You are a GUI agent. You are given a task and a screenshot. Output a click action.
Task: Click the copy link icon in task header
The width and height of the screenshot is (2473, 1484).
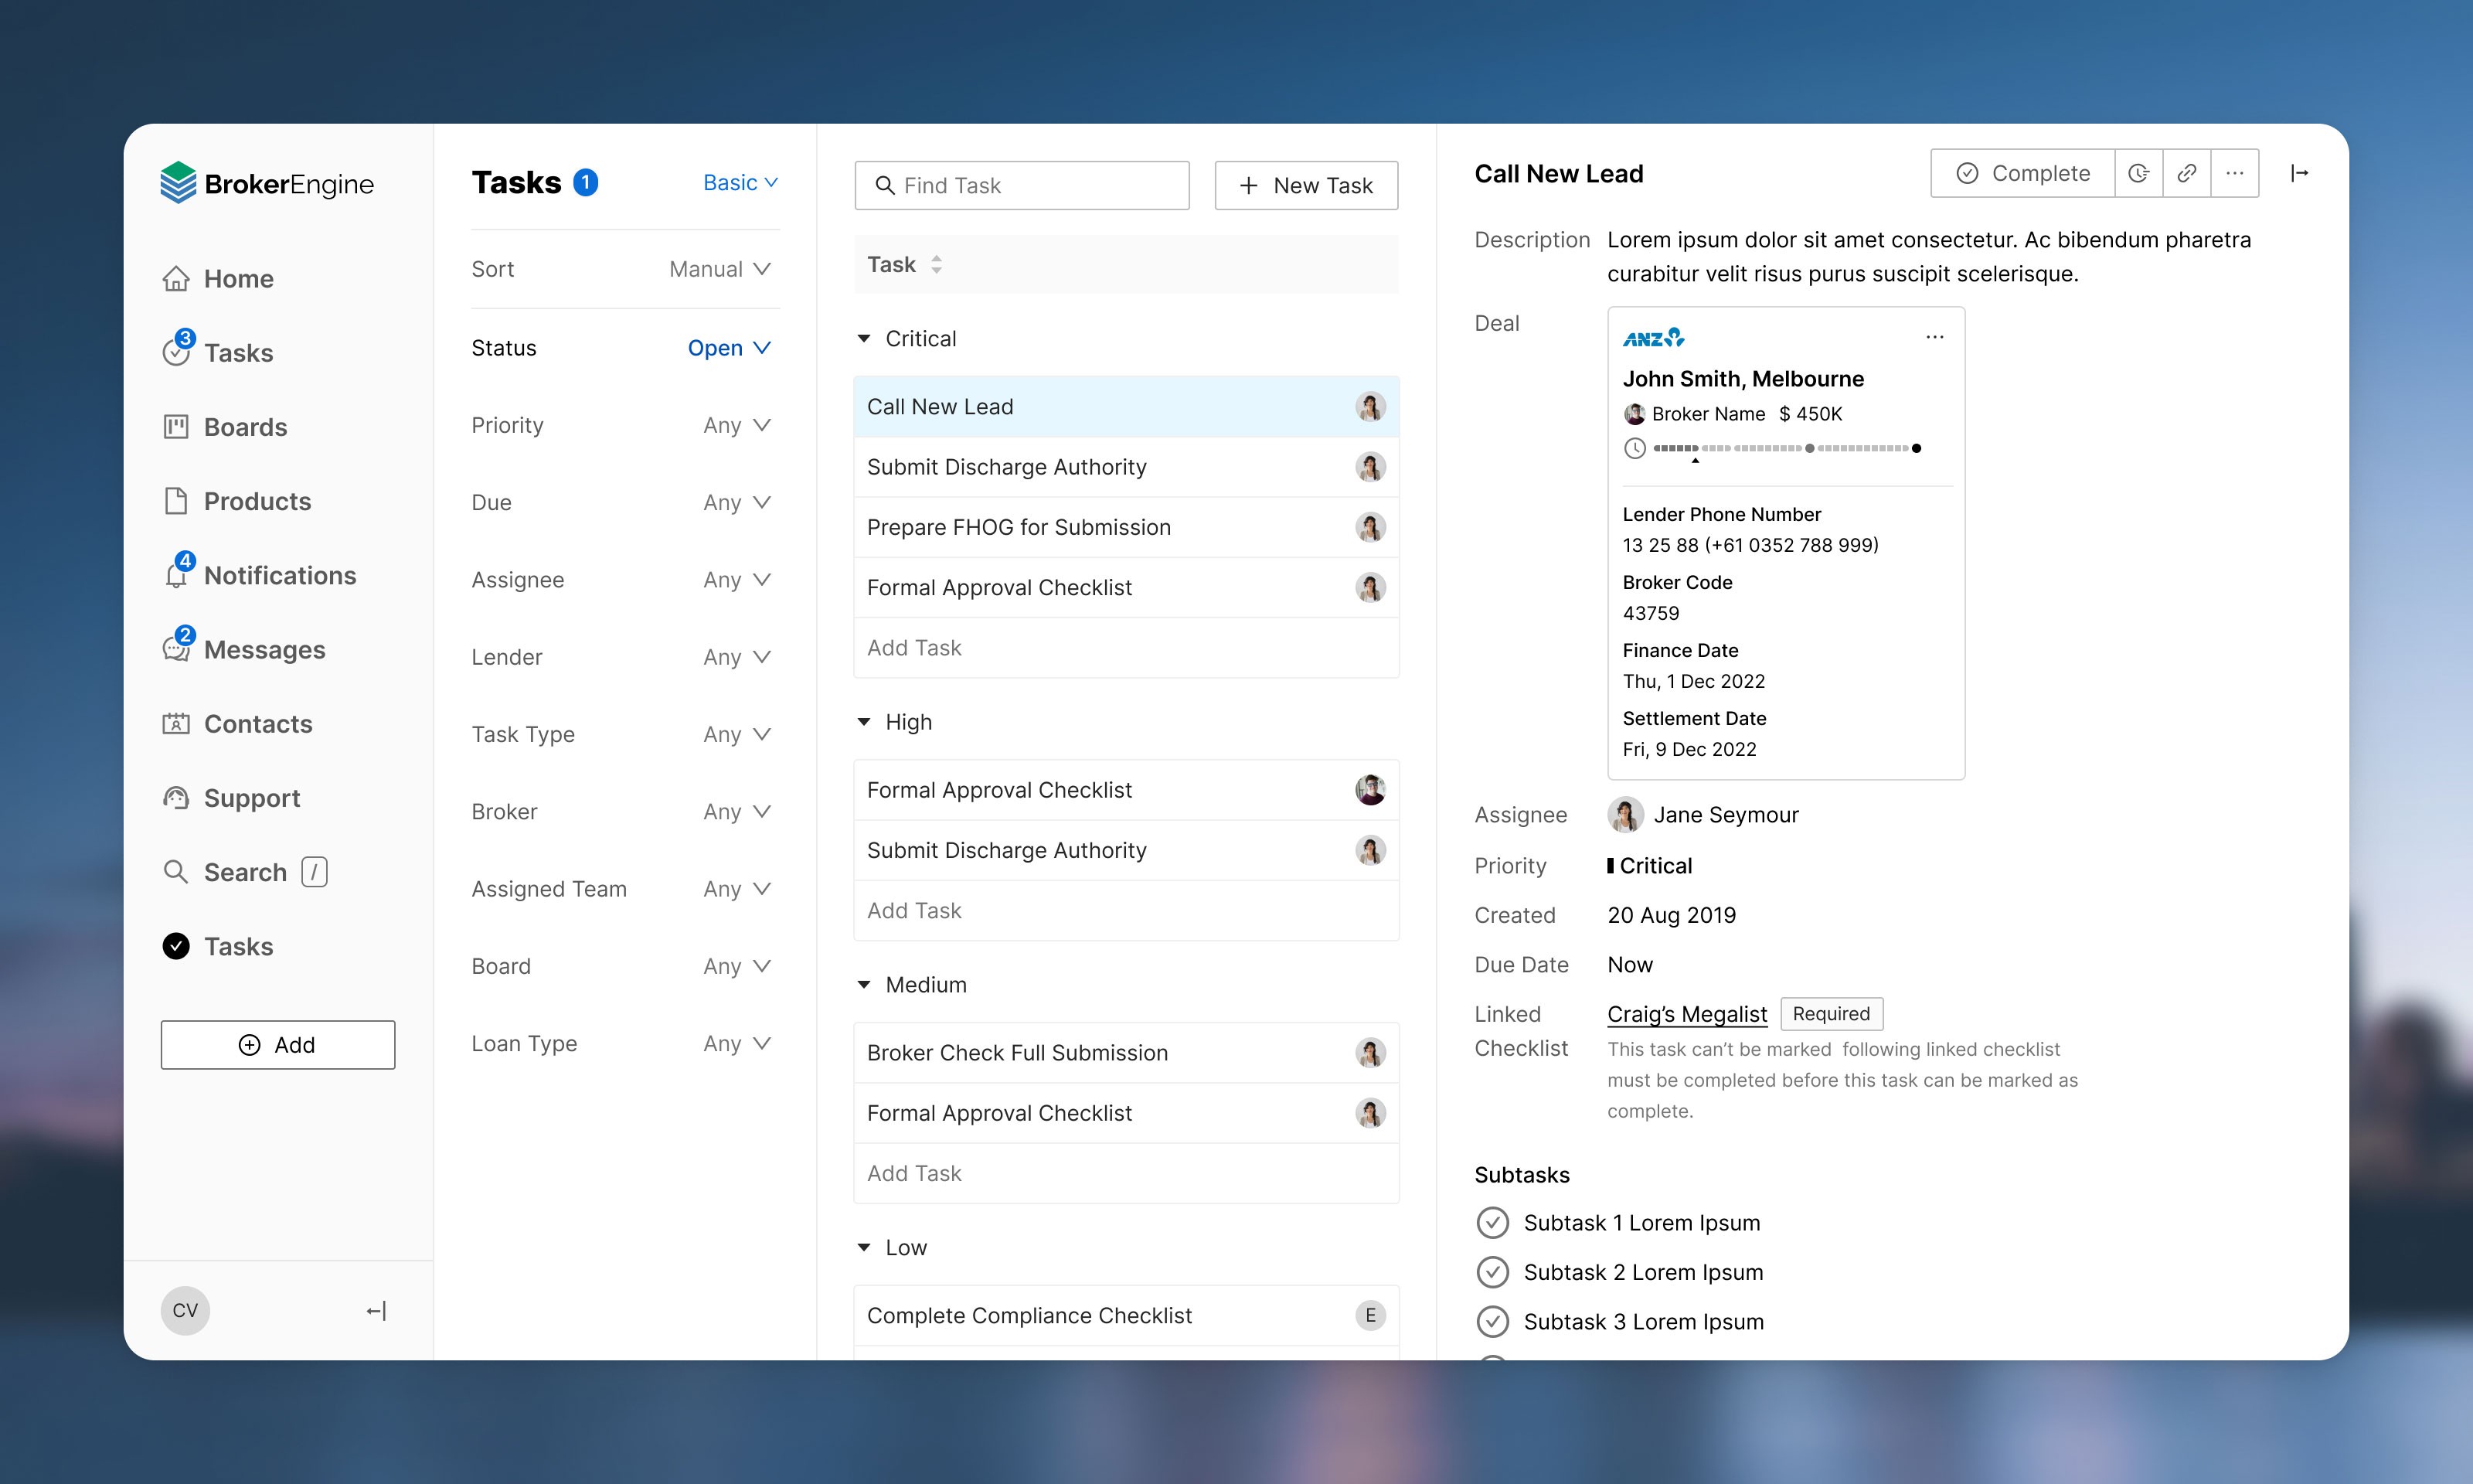click(2186, 173)
